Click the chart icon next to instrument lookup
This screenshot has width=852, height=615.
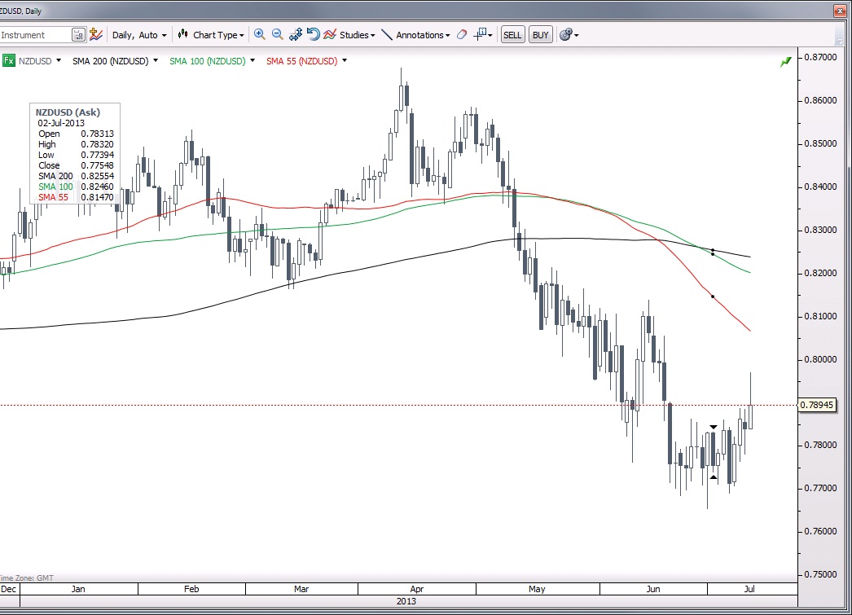[x=96, y=34]
